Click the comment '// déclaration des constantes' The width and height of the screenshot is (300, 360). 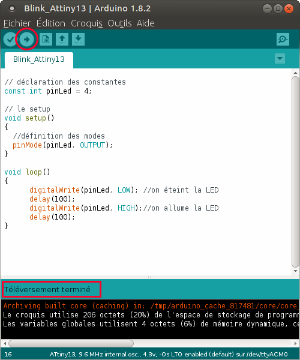65,82
